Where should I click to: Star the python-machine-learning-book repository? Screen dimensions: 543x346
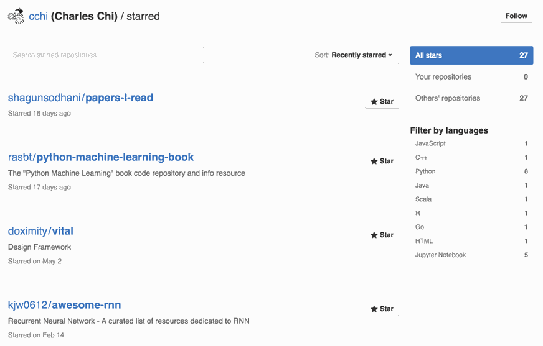click(382, 162)
